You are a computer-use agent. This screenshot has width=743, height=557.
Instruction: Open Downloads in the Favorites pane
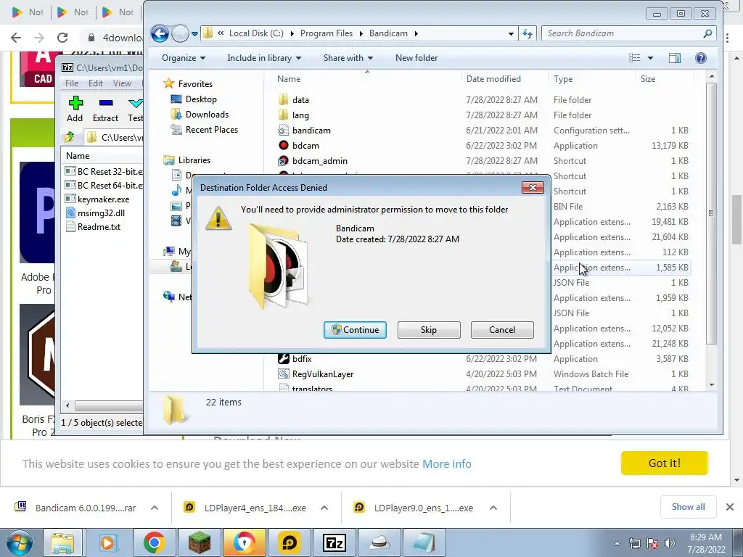click(207, 114)
